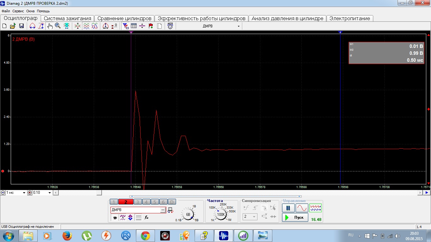Click the overlapping sine waves toolbar icon

click(x=95, y=26)
